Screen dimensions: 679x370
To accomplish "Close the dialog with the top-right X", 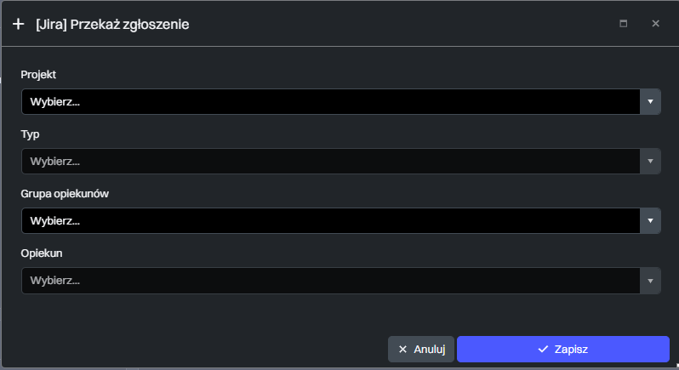I will click(655, 24).
